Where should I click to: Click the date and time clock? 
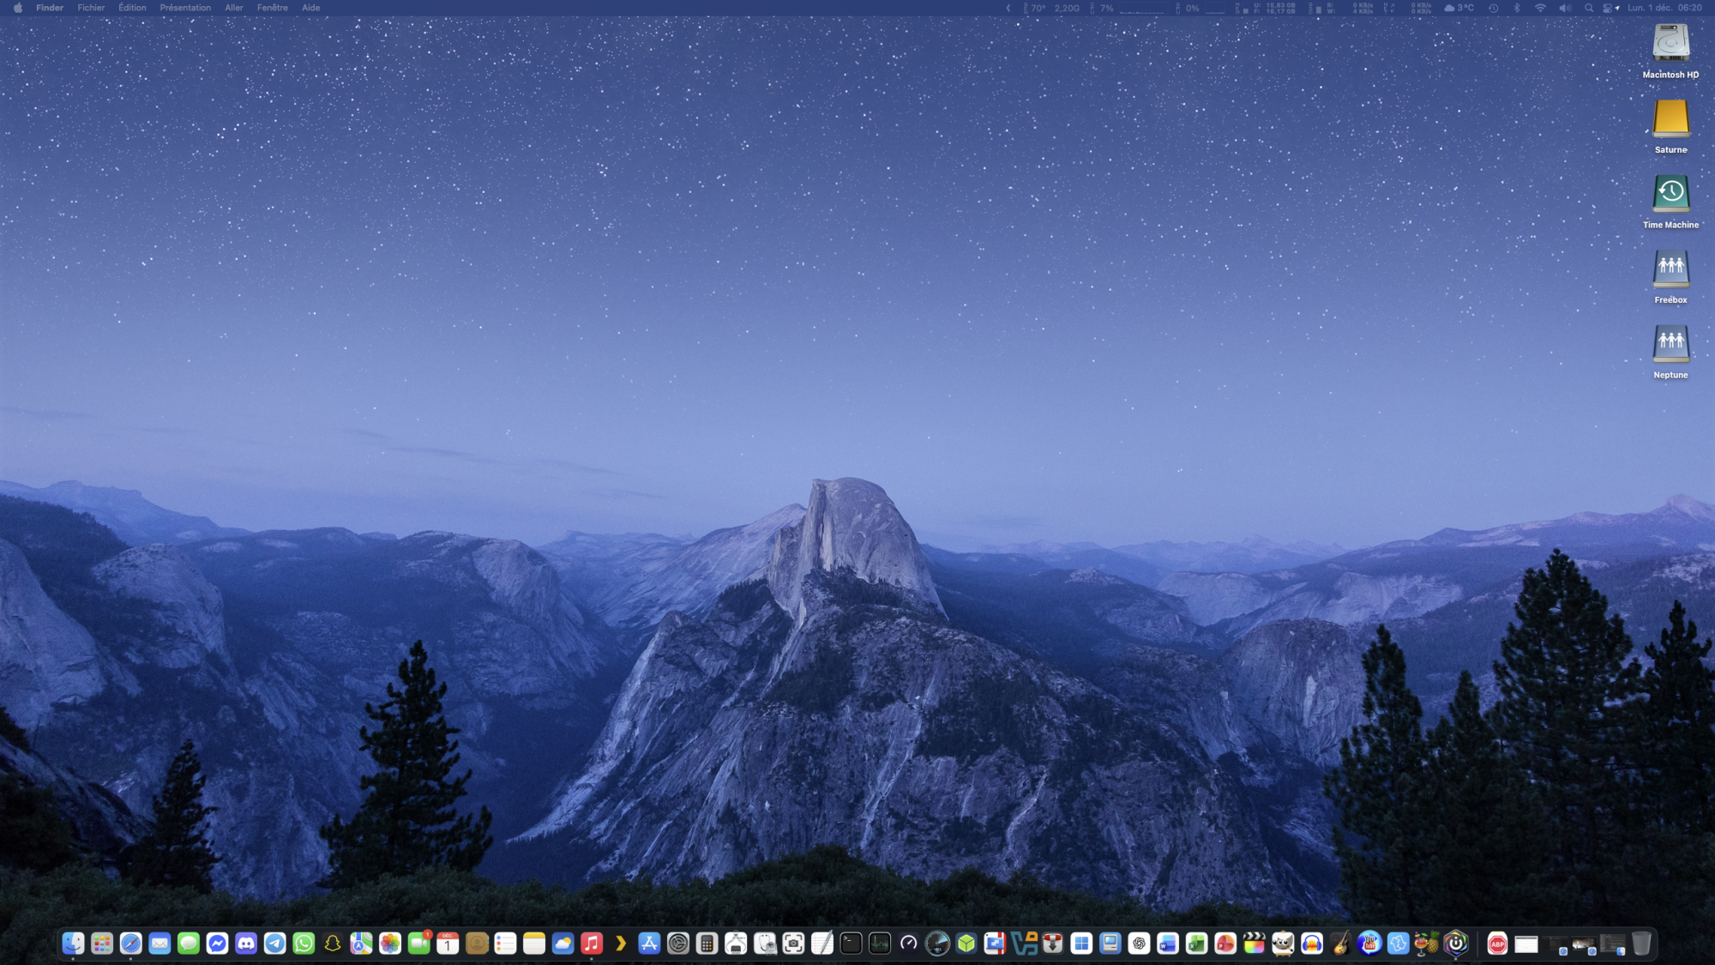coord(1664,8)
